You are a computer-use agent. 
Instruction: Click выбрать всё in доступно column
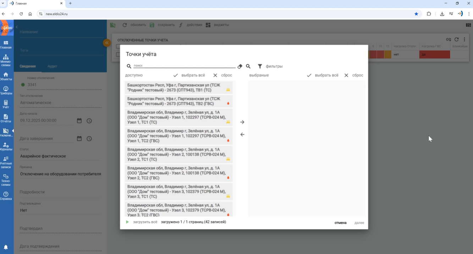pyautogui.click(x=189, y=75)
